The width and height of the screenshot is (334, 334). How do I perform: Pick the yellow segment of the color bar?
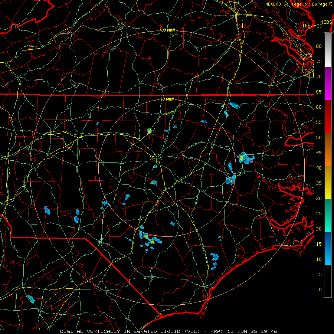pos(328,183)
